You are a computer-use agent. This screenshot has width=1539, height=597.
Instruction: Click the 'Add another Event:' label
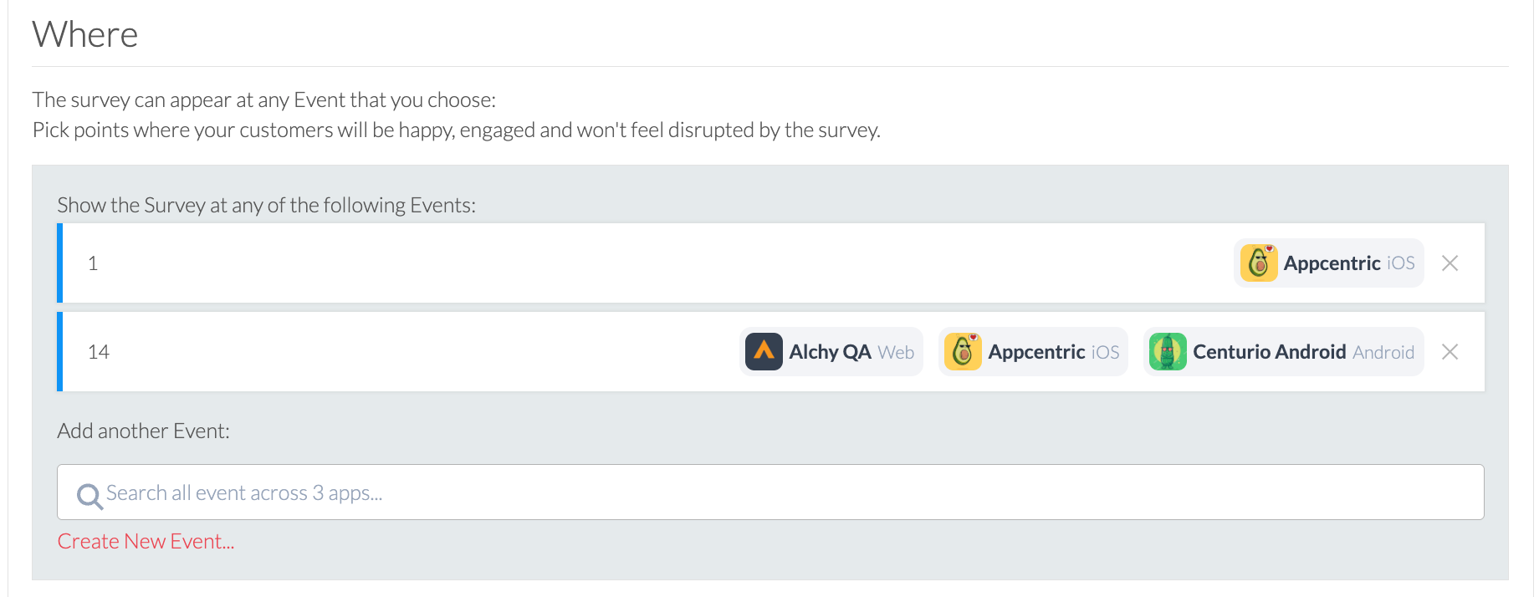click(143, 431)
